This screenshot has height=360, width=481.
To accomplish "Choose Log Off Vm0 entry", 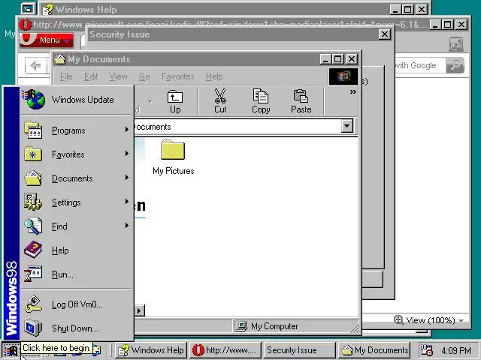I will tap(77, 304).
